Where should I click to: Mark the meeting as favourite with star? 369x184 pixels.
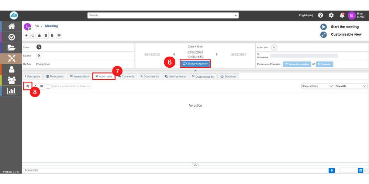[x=33, y=35]
